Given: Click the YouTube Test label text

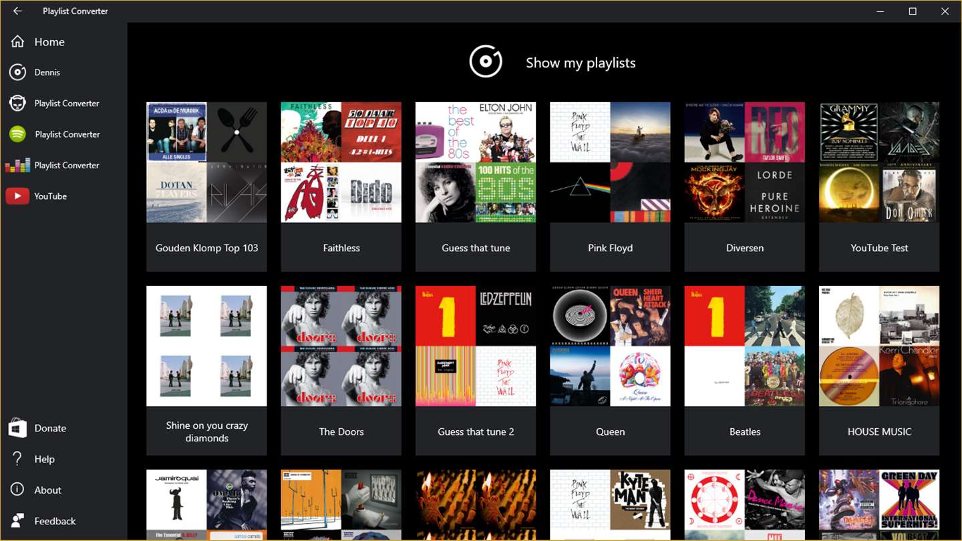Looking at the screenshot, I should tap(879, 248).
